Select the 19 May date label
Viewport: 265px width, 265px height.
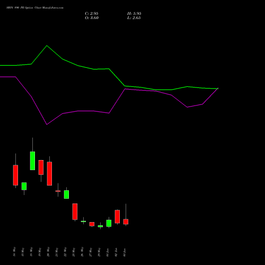coord(40,251)
